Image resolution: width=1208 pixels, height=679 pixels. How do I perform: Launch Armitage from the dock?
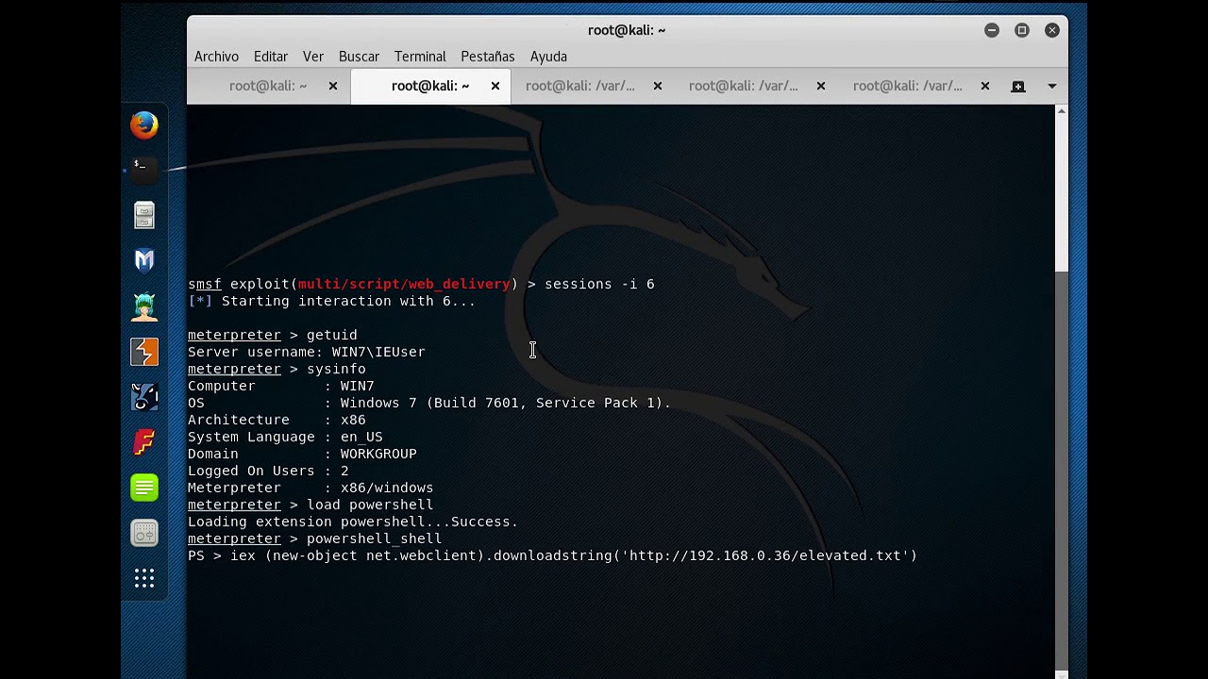(144, 306)
